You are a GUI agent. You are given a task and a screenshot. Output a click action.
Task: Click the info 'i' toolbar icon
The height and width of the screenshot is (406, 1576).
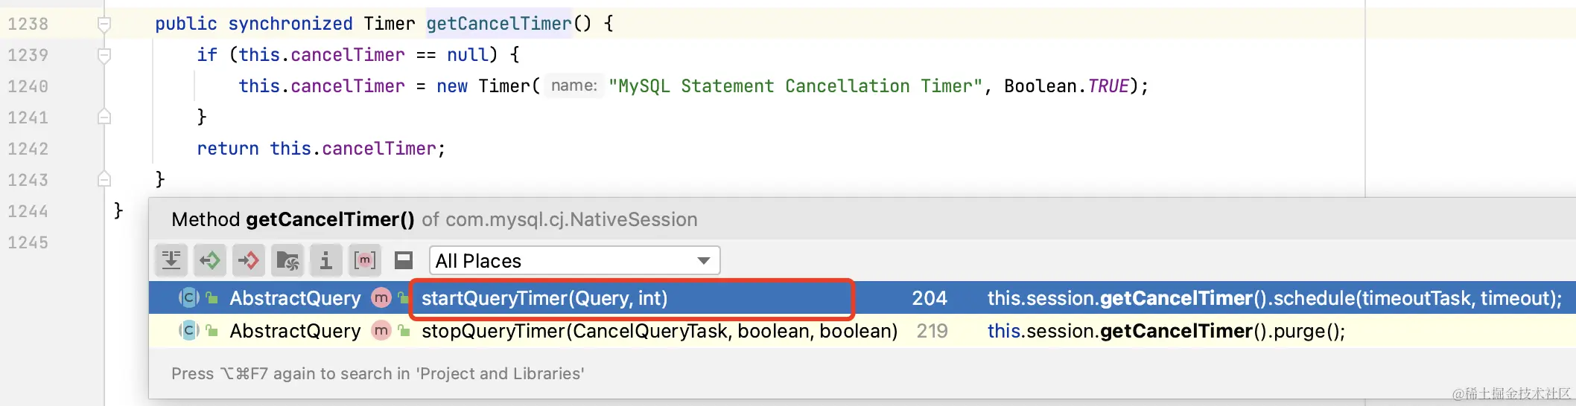[326, 260]
